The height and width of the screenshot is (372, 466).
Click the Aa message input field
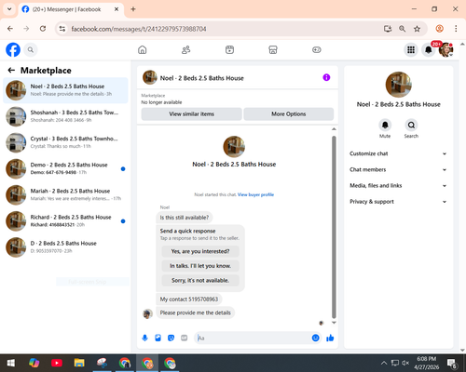point(254,338)
